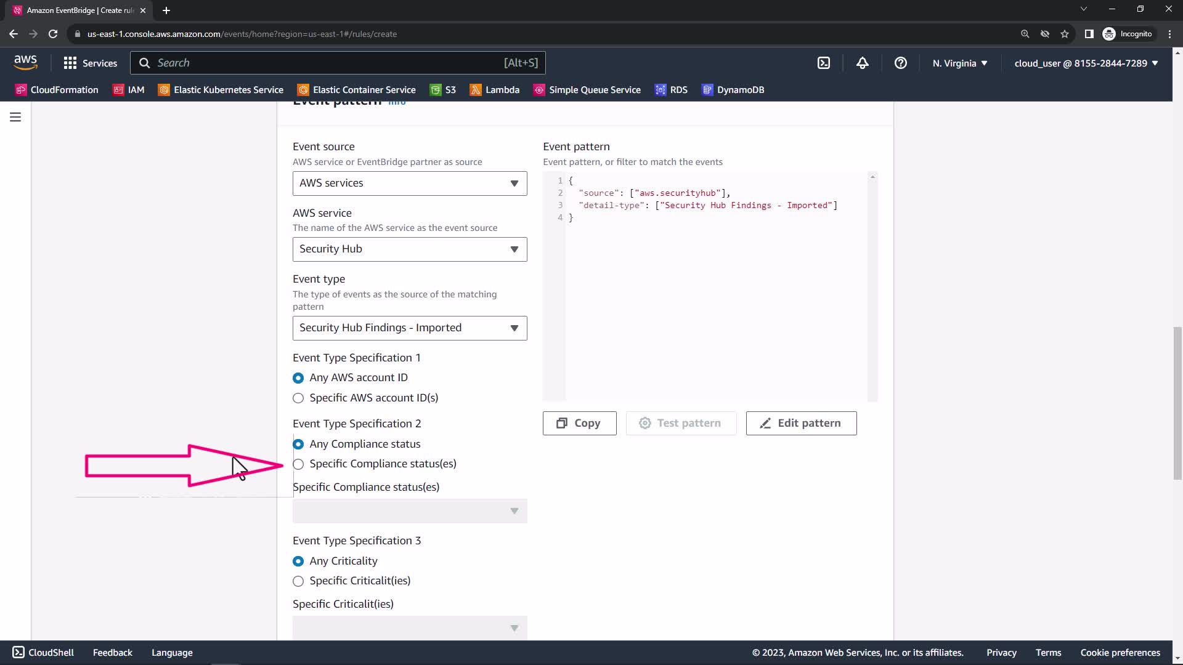Open the Event type dropdown list

[409, 328]
